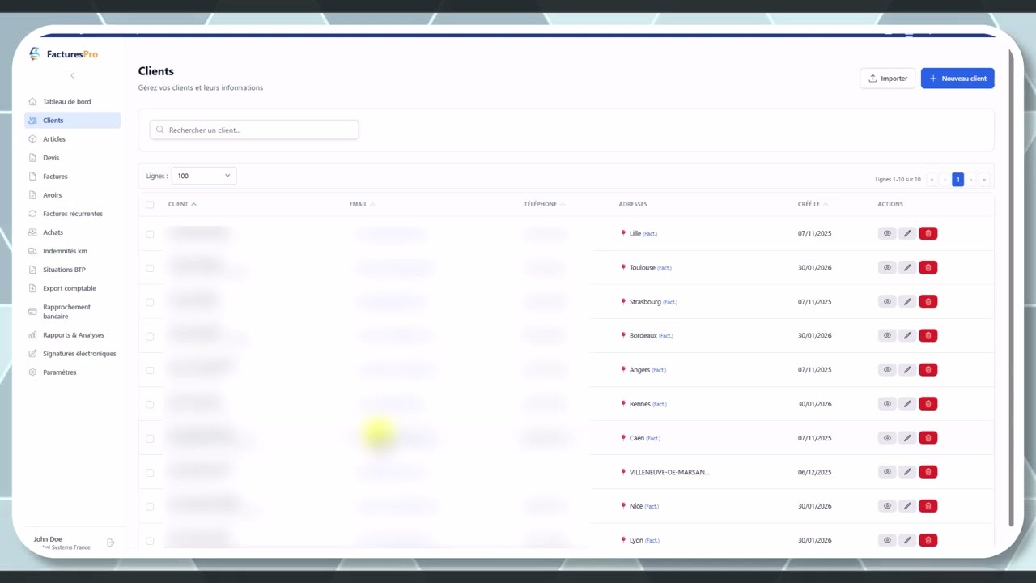Tick checkbox for the Angers row
1036x583 pixels.
150,370
